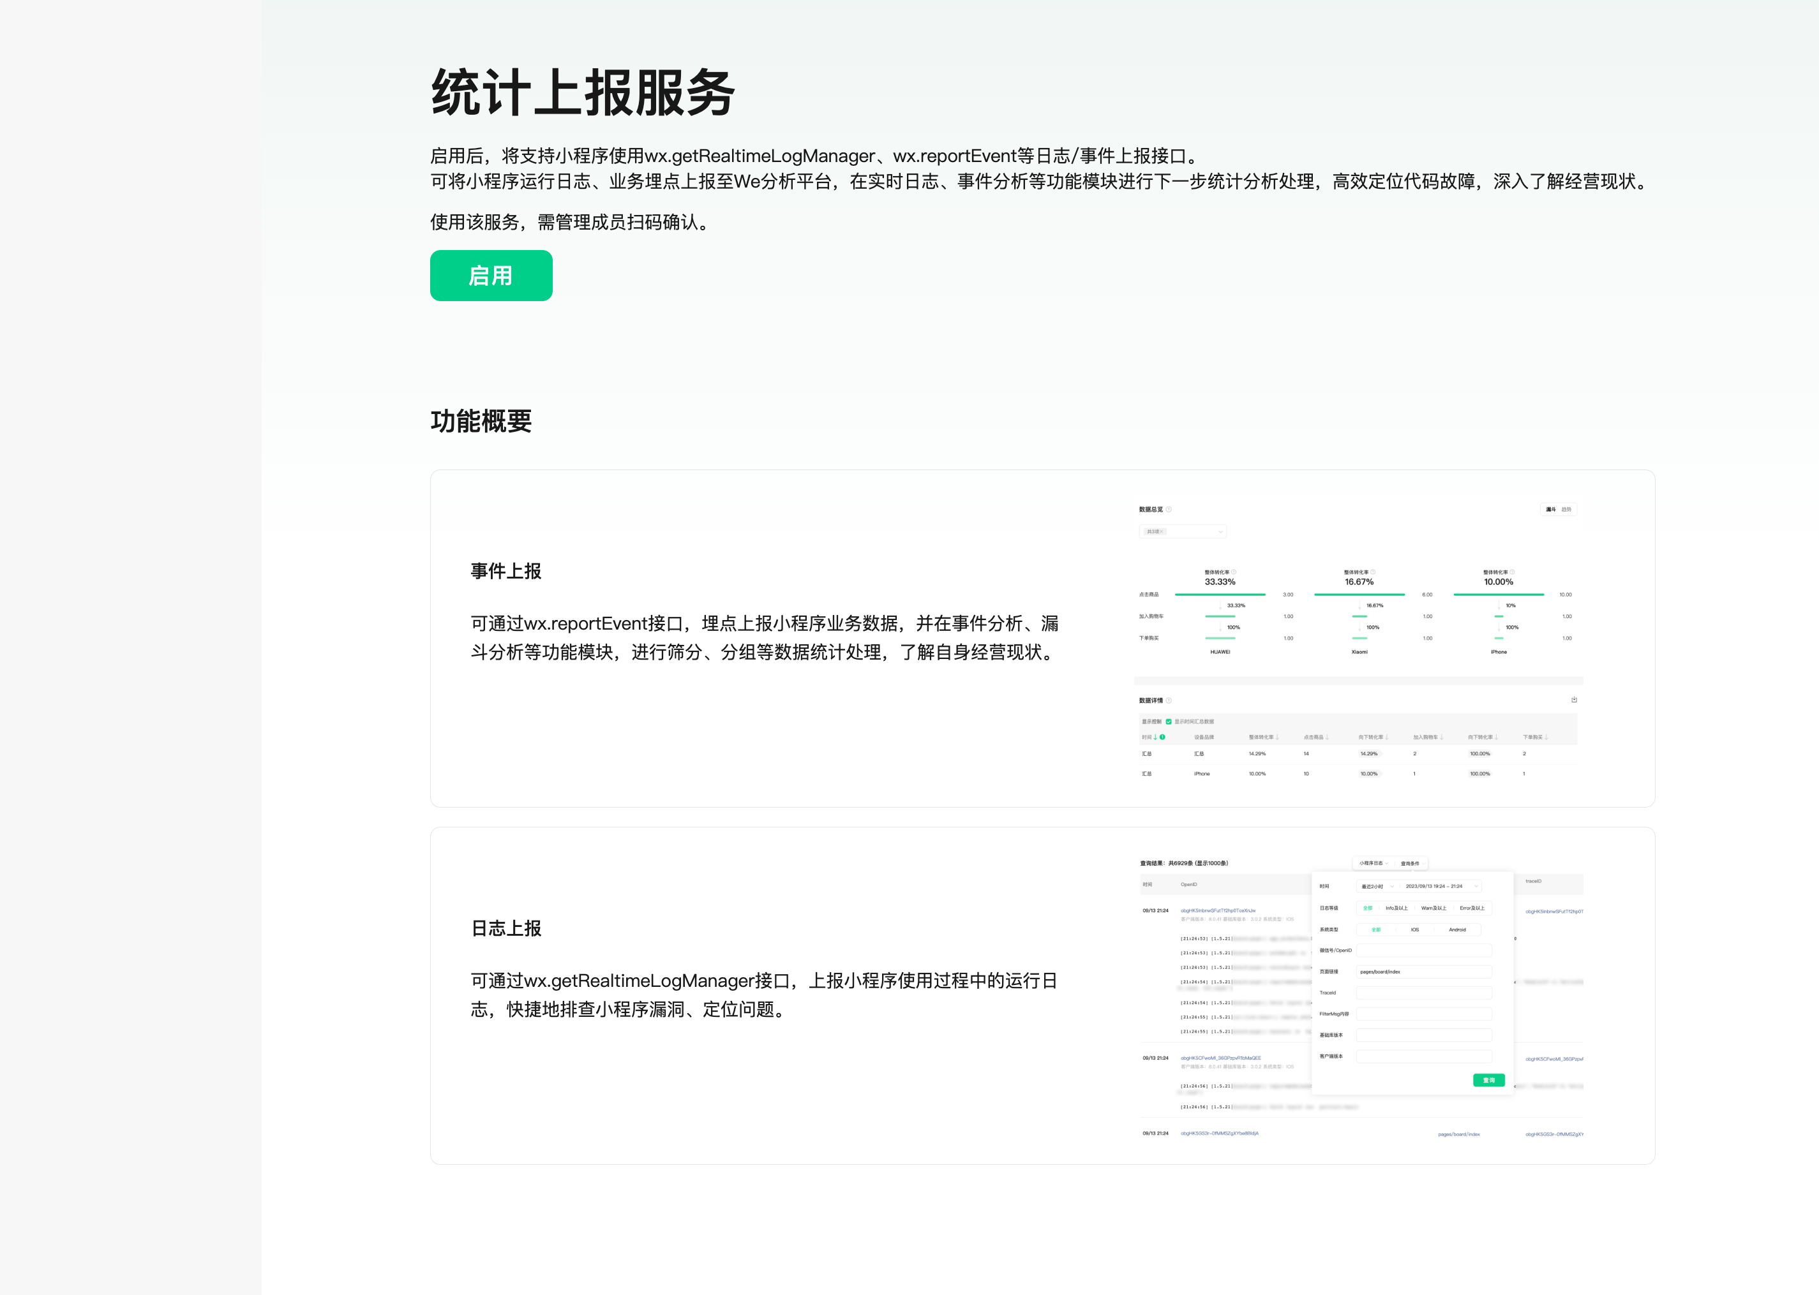Toggle the 显示时间汇总数据 checkbox
Screen dimensions: 1819x1295
coord(1169,722)
